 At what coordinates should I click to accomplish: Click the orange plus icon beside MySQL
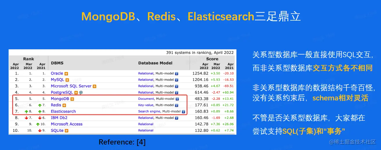pyautogui.click(x=67, y=80)
